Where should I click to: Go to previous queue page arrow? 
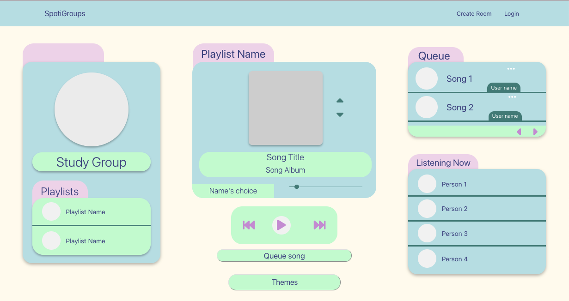[519, 132]
